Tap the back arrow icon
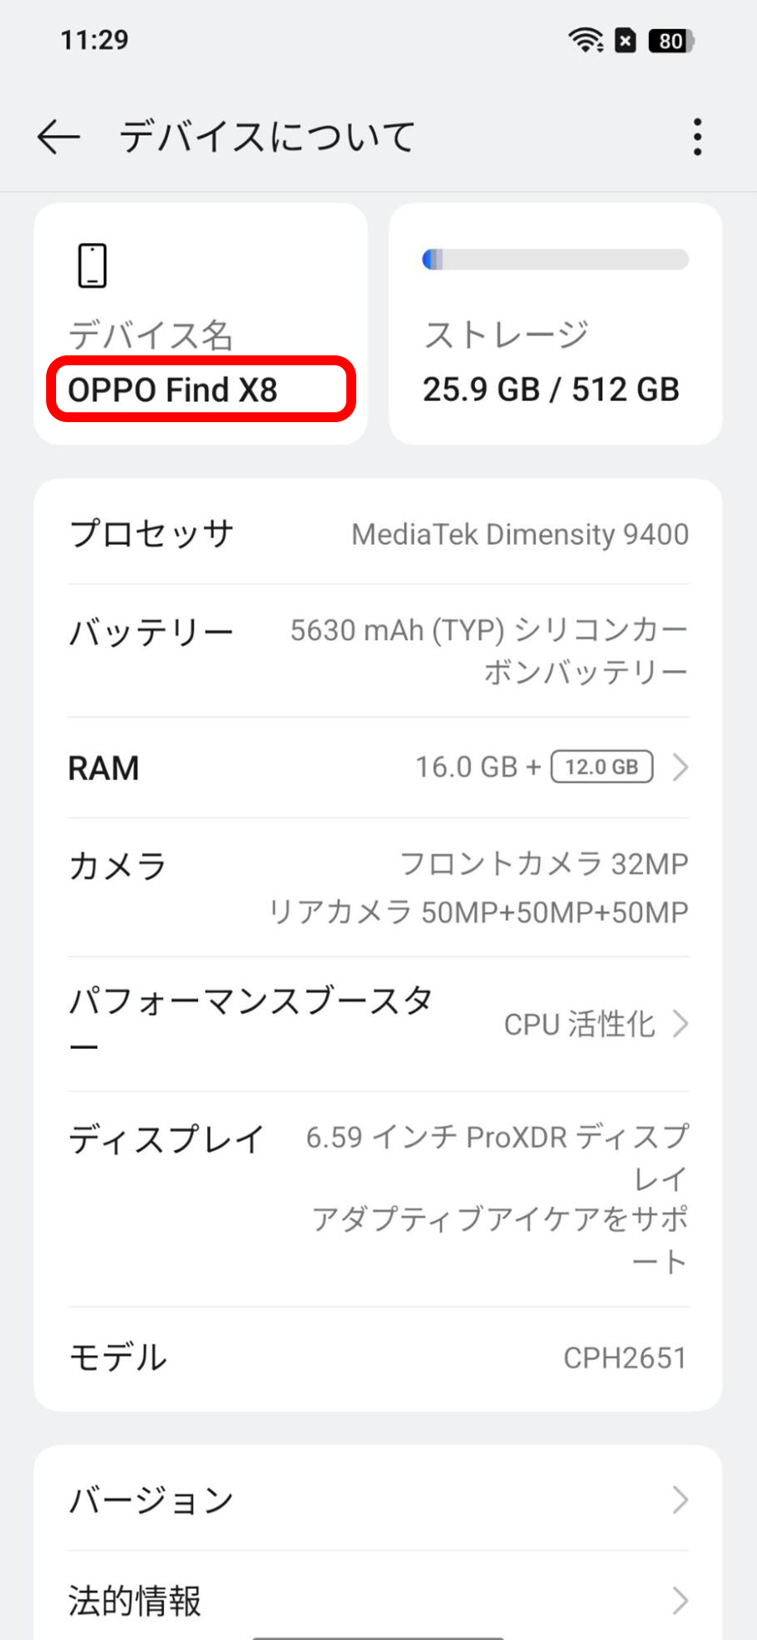This screenshot has height=1640, width=757. pyautogui.click(x=59, y=137)
